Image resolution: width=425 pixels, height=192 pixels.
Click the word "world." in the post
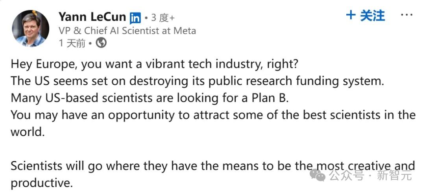click(28, 132)
